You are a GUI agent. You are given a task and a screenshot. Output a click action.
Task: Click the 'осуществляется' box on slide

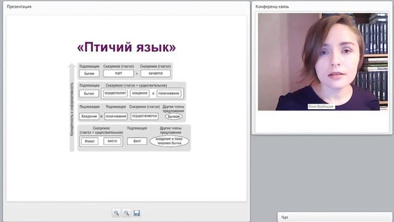pos(145,116)
